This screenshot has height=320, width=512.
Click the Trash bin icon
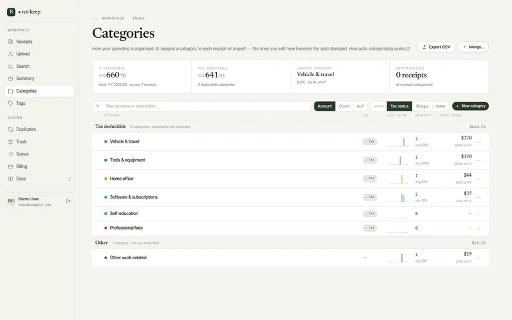point(10,141)
